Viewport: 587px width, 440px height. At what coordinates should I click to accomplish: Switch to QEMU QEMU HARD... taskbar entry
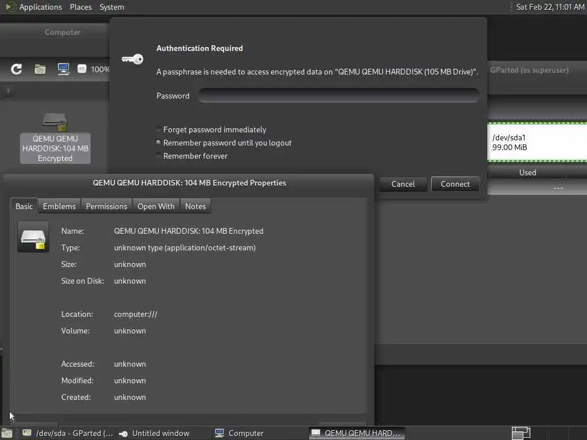click(357, 433)
